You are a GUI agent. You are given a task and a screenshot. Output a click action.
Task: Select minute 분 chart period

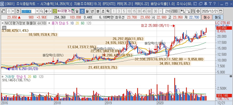point(98,11)
